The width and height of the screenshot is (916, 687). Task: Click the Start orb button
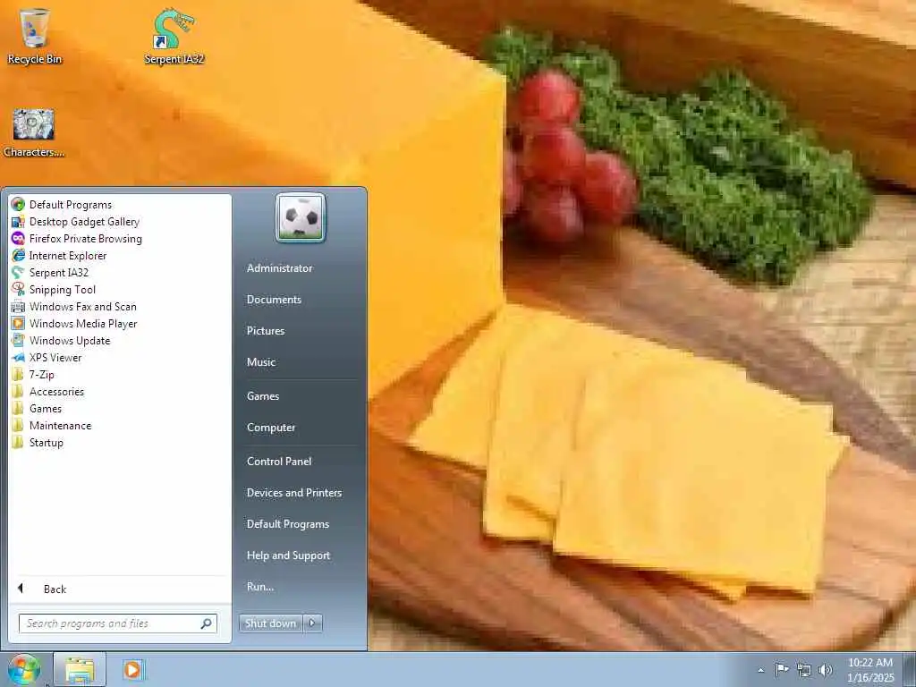click(24, 669)
